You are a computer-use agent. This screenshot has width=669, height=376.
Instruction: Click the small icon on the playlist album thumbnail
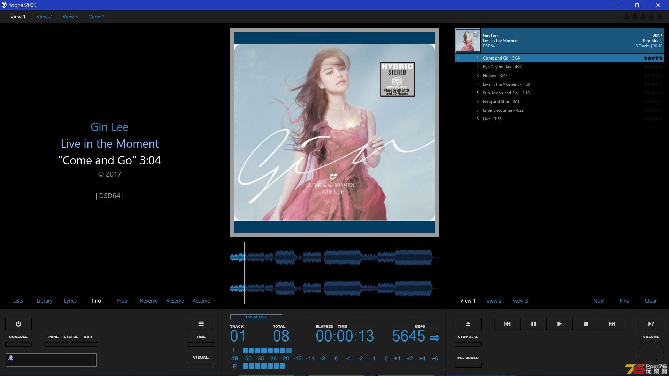click(475, 34)
